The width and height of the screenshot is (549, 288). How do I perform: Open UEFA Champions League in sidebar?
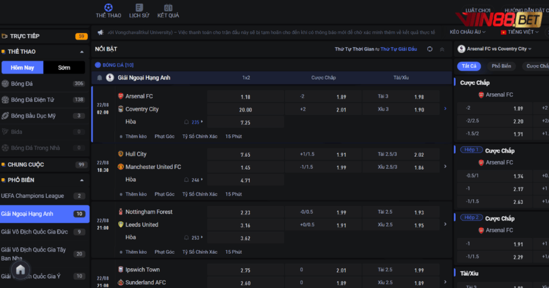click(45, 196)
